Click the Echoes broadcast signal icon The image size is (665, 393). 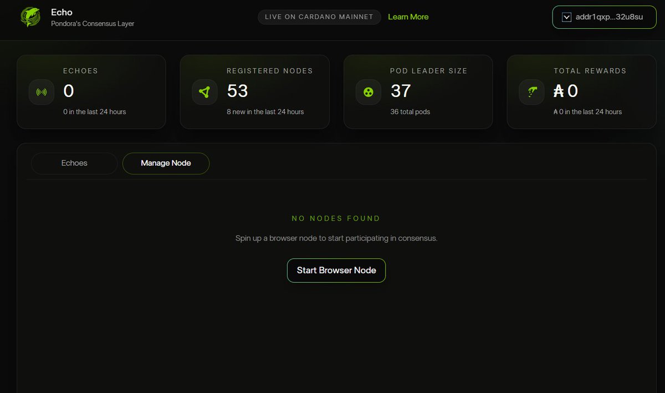pyautogui.click(x=42, y=92)
